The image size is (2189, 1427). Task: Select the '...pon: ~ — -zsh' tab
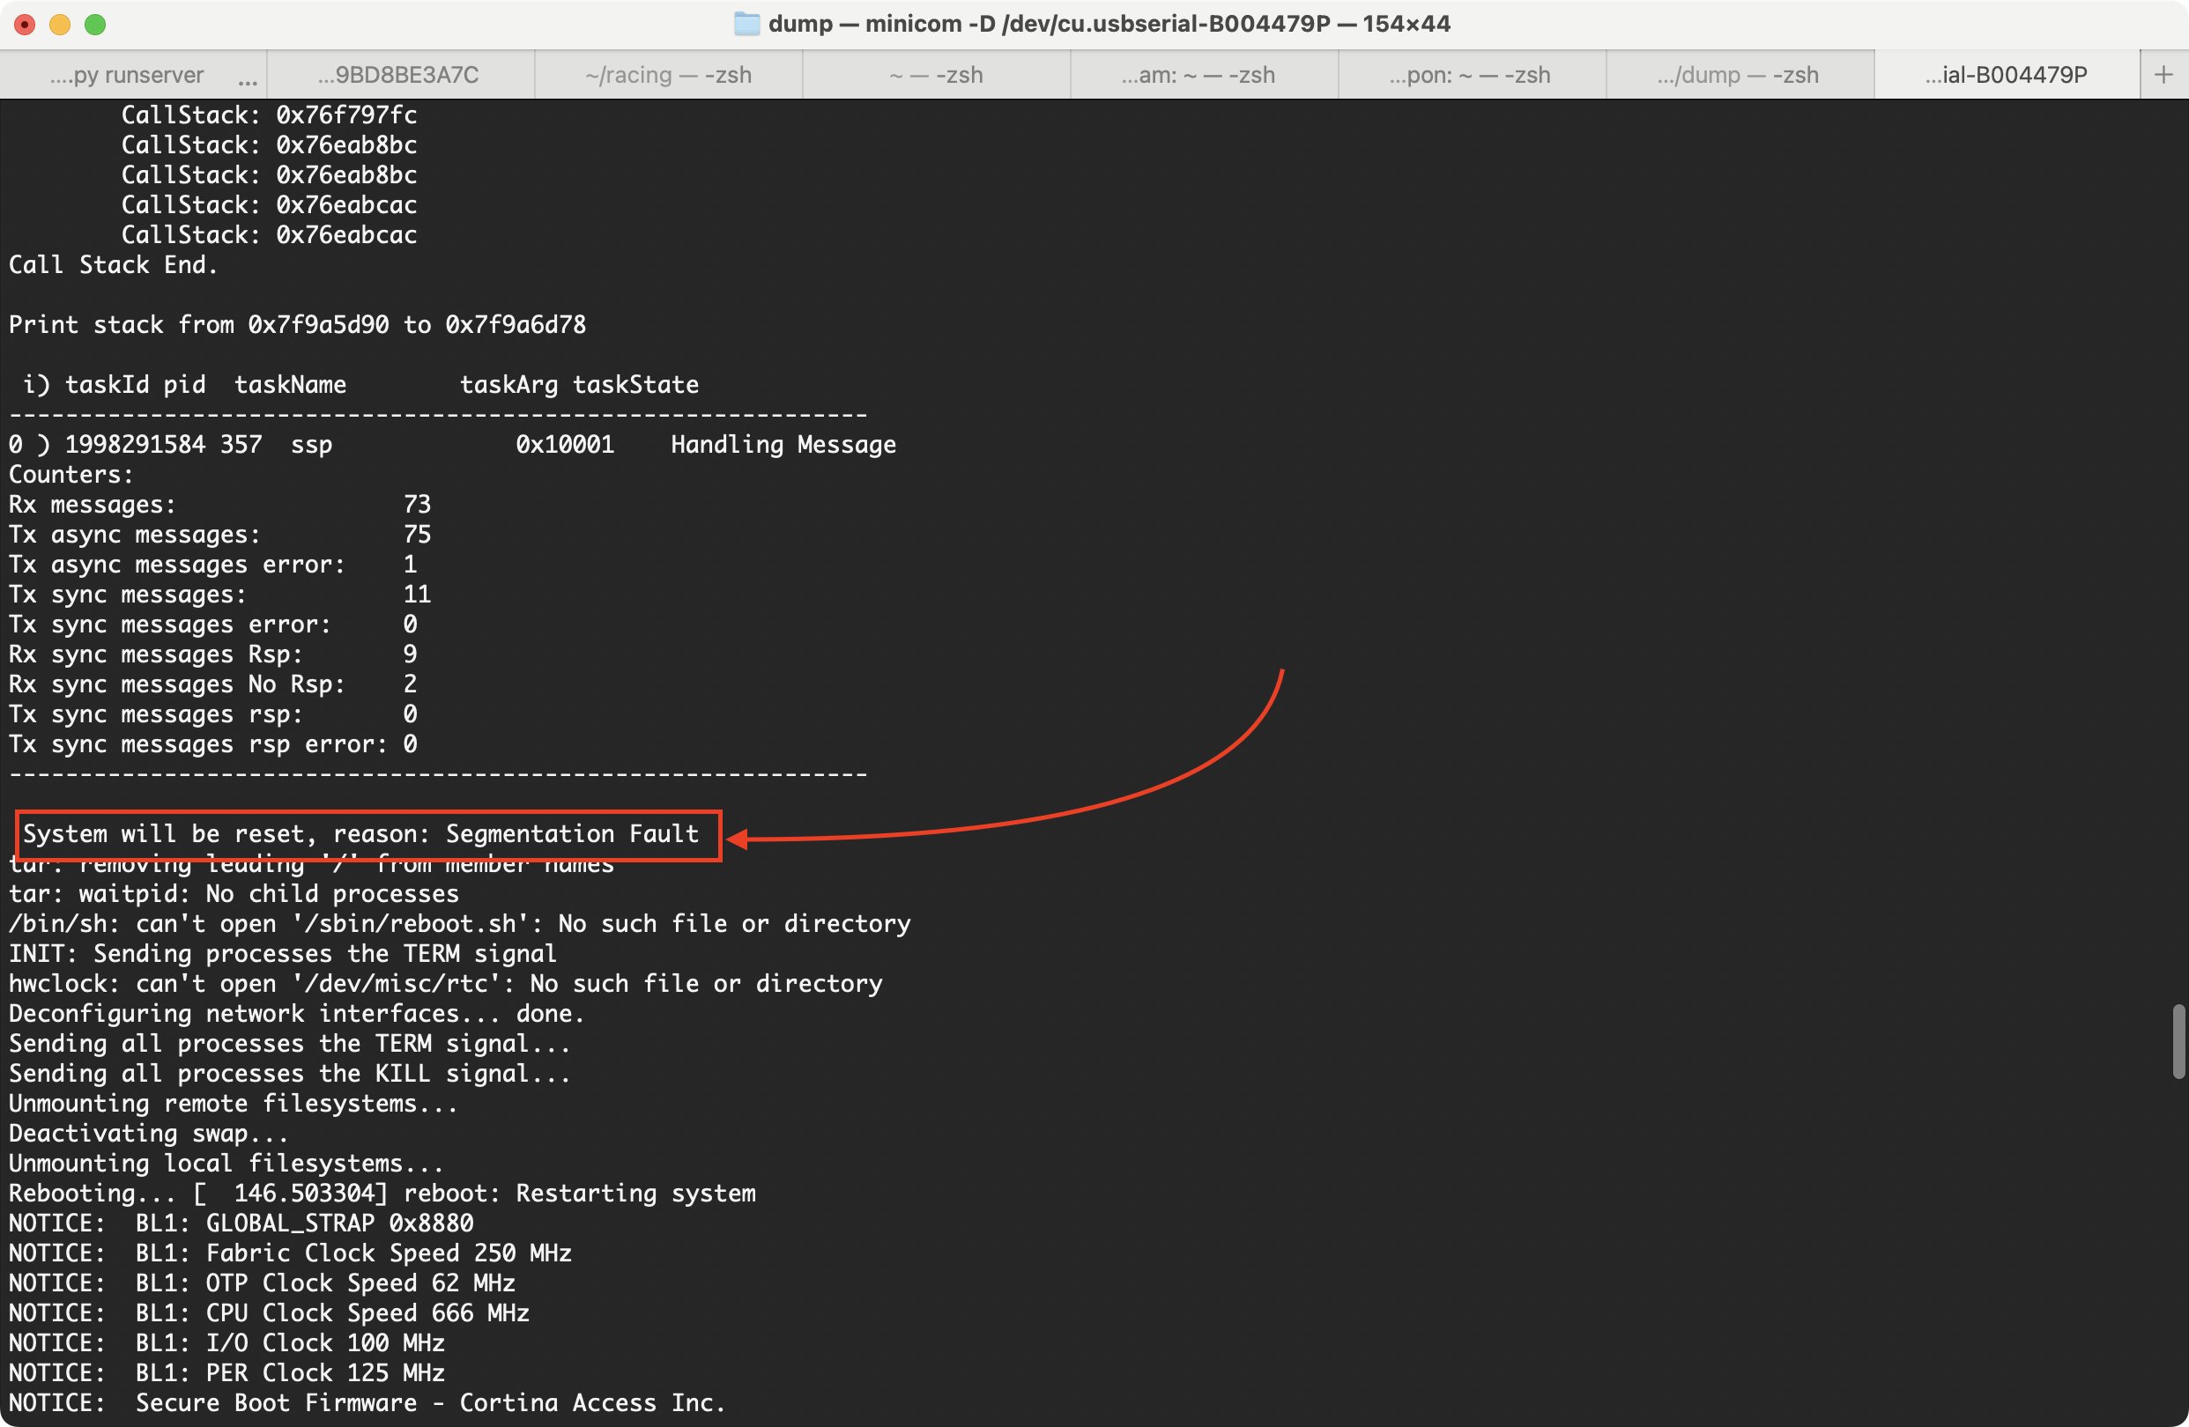pyautogui.click(x=1469, y=75)
